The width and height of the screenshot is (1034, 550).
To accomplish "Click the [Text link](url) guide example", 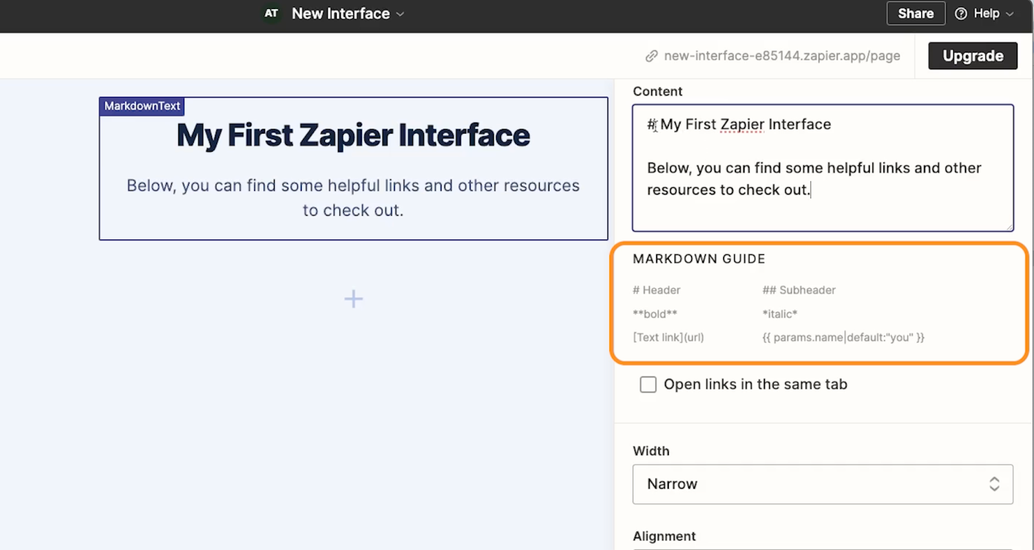I will 668,337.
